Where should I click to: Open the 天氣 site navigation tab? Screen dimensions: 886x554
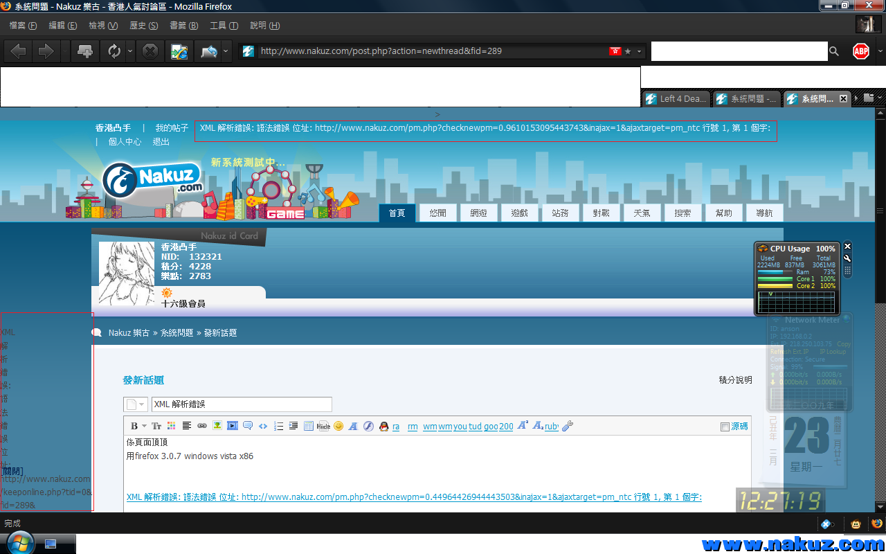coord(642,213)
